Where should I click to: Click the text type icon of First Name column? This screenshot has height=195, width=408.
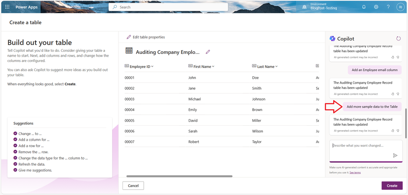coord(190,66)
